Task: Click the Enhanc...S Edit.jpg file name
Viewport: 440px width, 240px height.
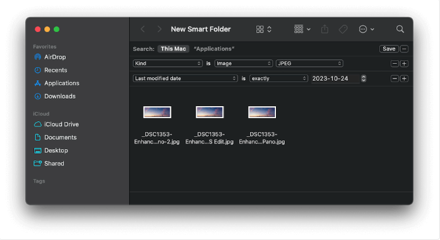Action: click(x=210, y=138)
